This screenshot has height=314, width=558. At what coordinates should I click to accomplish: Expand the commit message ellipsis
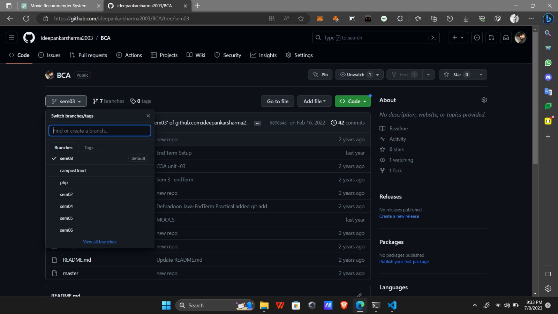pyautogui.click(x=258, y=123)
